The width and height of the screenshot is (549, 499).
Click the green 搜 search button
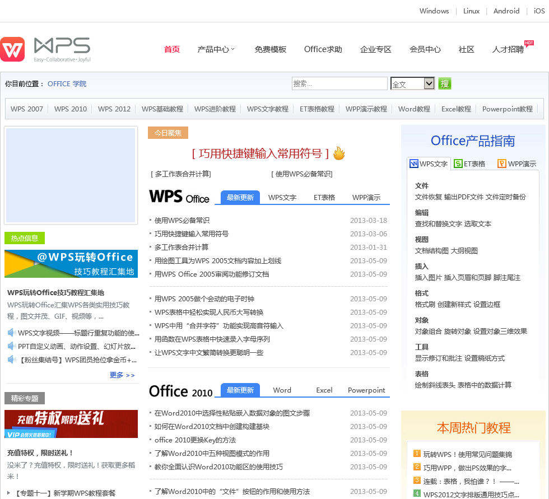pyautogui.click(x=445, y=83)
